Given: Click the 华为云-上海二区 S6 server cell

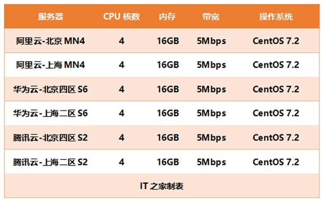Looking at the screenshot, I should [50, 113].
